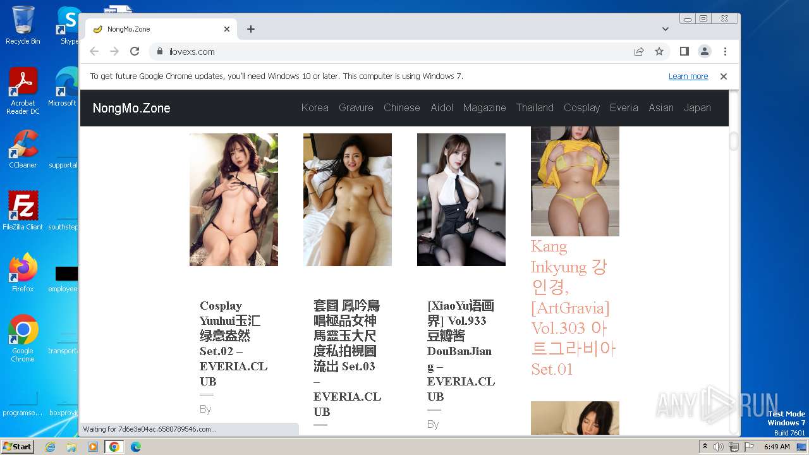Launch Internet Explorer from the taskbar

coord(51,447)
